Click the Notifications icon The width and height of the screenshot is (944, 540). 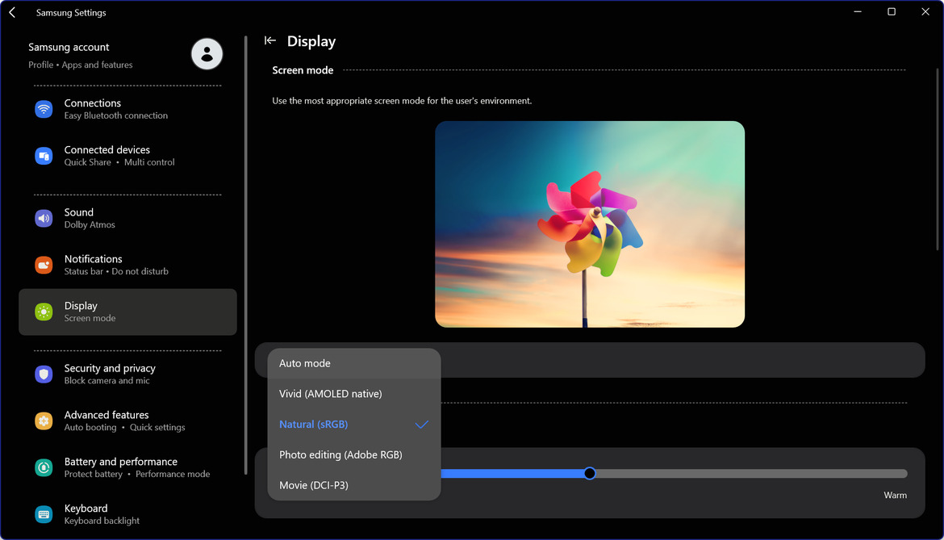44,265
